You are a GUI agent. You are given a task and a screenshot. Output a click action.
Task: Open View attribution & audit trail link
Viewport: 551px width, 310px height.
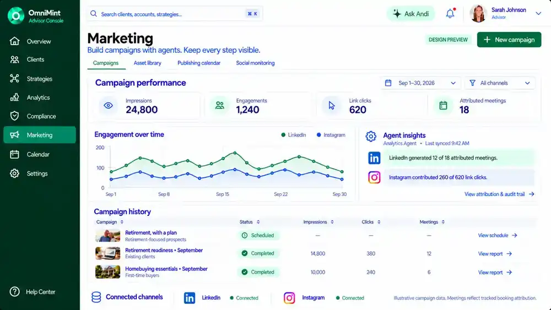pos(499,194)
